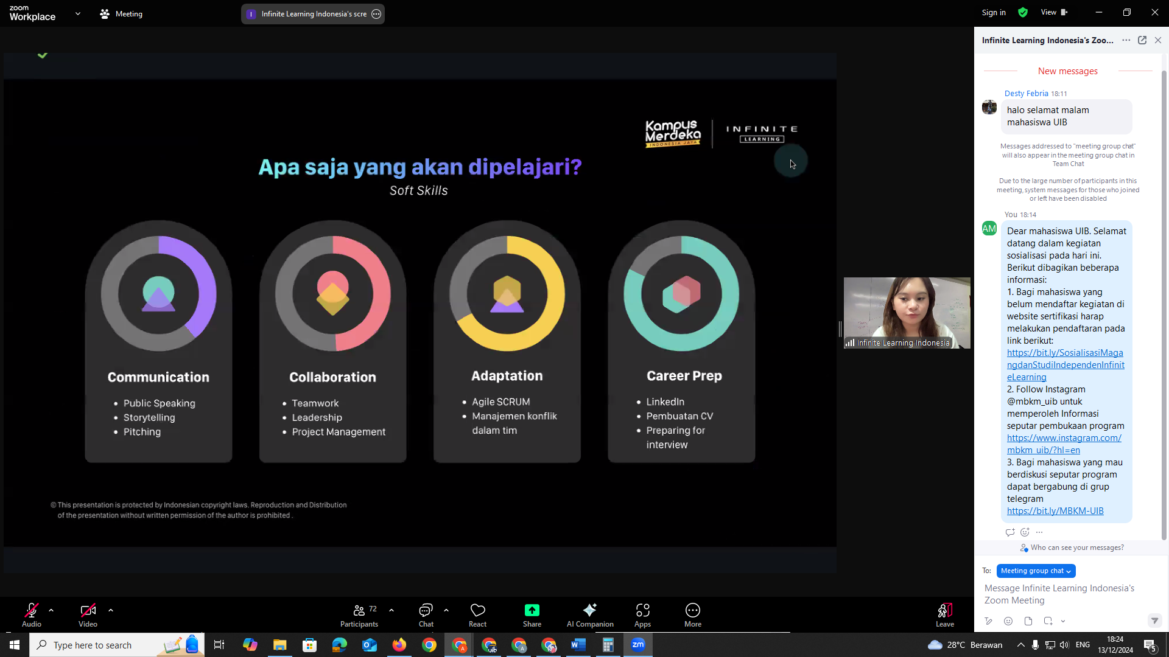Open the Meeting menu at top
This screenshot has height=657, width=1169.
pyautogui.click(x=121, y=13)
